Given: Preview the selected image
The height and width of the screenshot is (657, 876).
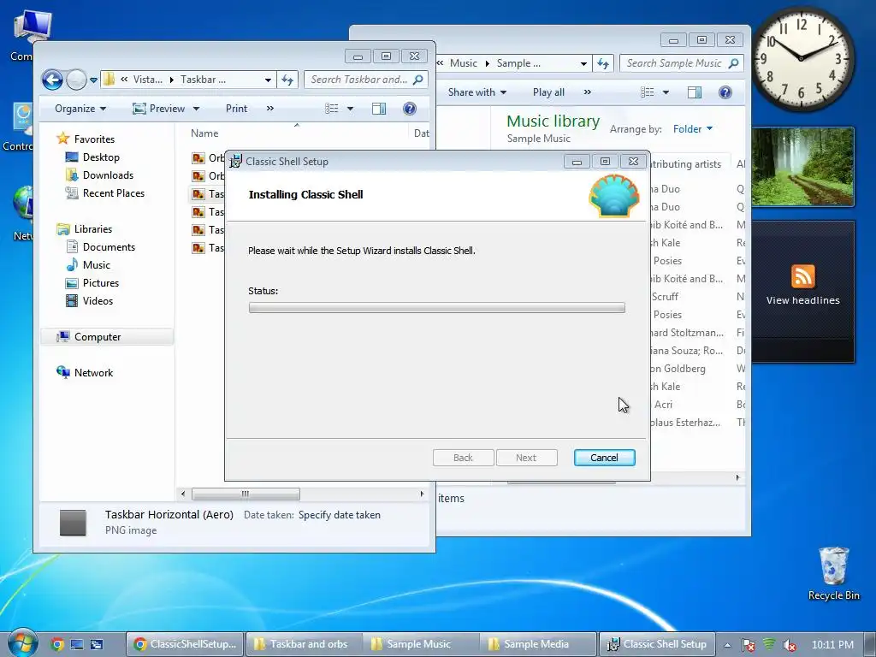Looking at the screenshot, I should pos(158,109).
